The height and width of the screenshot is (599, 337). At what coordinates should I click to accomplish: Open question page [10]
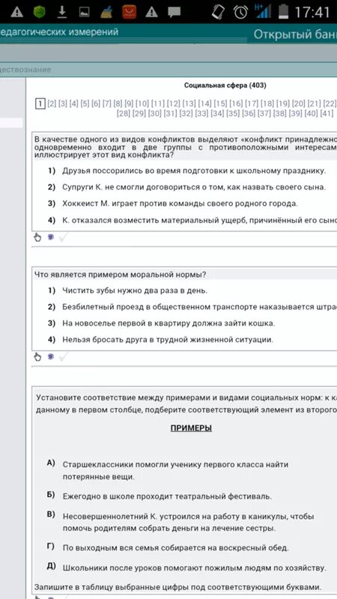(x=142, y=103)
